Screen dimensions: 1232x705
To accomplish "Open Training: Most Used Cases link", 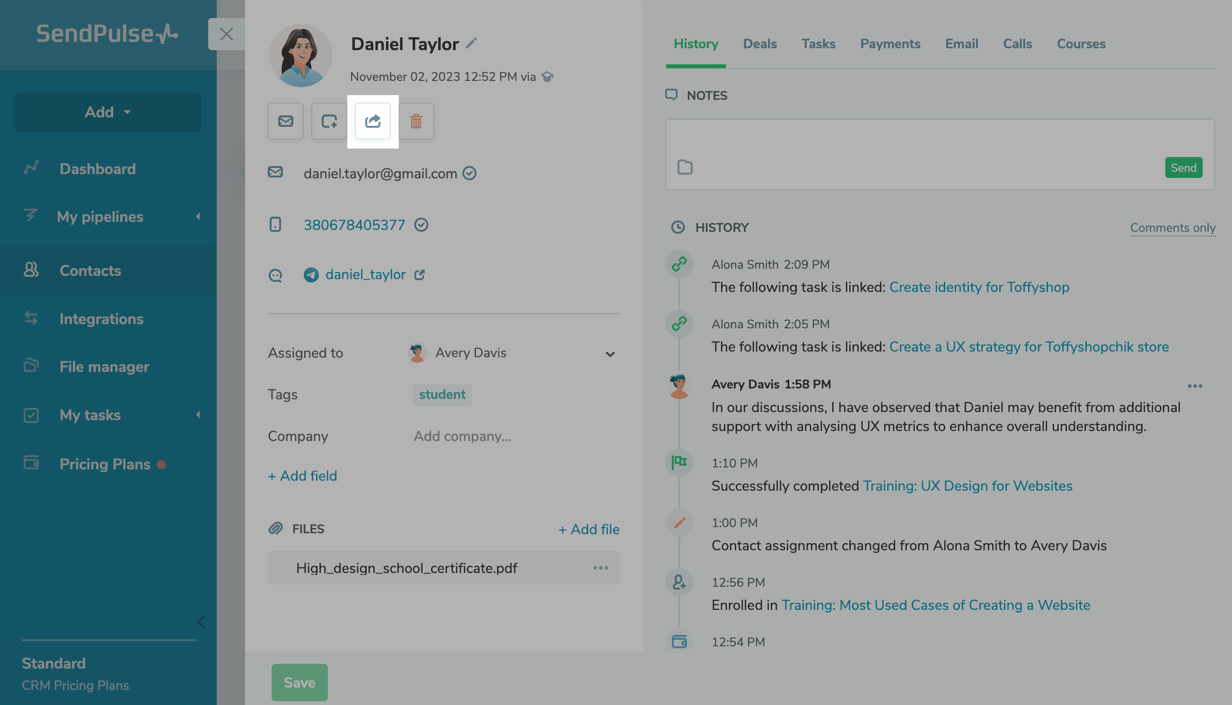I will click(935, 605).
